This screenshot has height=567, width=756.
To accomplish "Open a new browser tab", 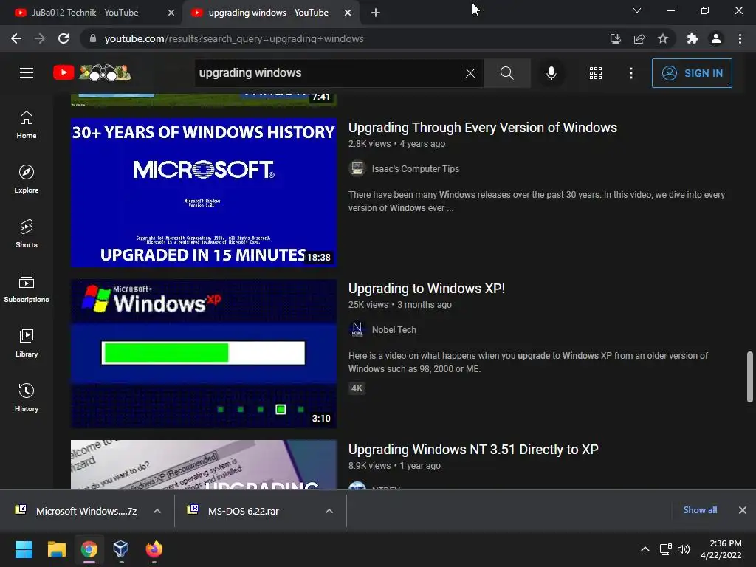I will point(376,13).
